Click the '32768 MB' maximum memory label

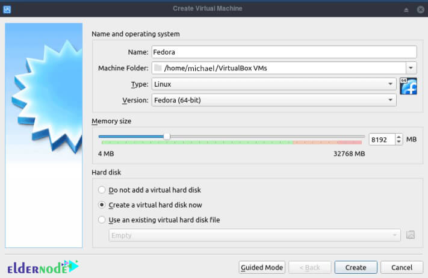pyautogui.click(x=349, y=153)
